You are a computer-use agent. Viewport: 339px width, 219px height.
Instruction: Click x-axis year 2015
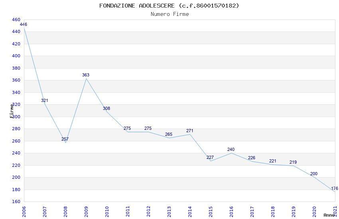[x=211, y=211]
